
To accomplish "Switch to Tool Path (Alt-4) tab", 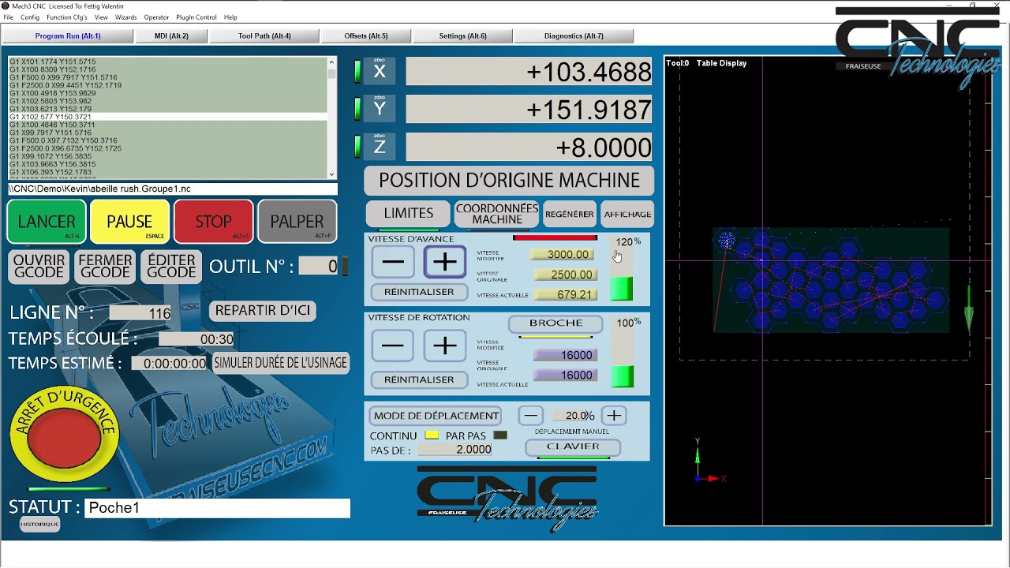I will click(x=264, y=36).
